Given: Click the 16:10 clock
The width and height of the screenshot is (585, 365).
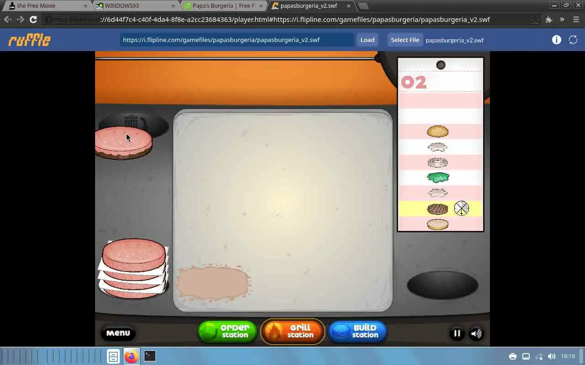Looking at the screenshot, I should (568, 356).
